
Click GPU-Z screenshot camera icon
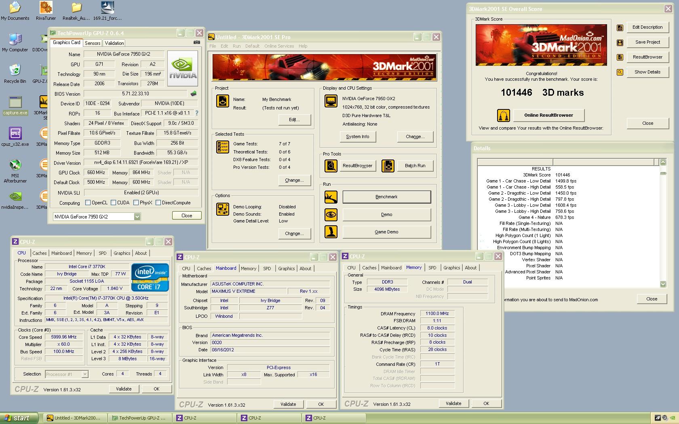pyautogui.click(x=196, y=42)
